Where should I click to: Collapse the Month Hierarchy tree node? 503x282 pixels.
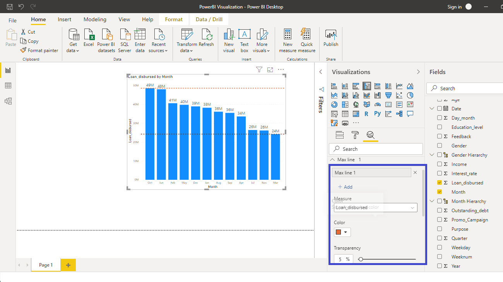432,201
